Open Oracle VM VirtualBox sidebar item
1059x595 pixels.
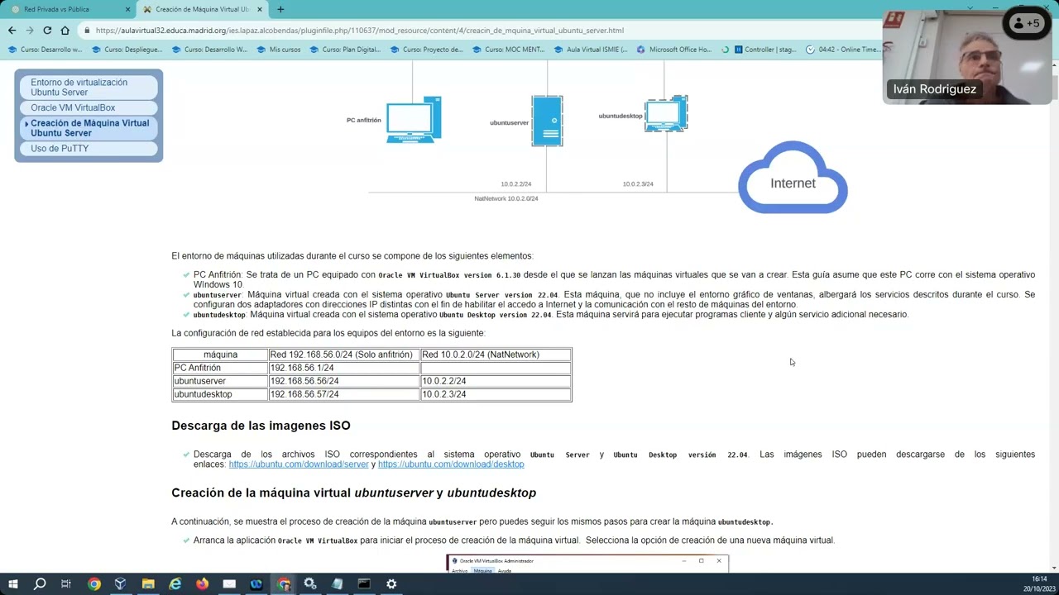tap(89, 107)
